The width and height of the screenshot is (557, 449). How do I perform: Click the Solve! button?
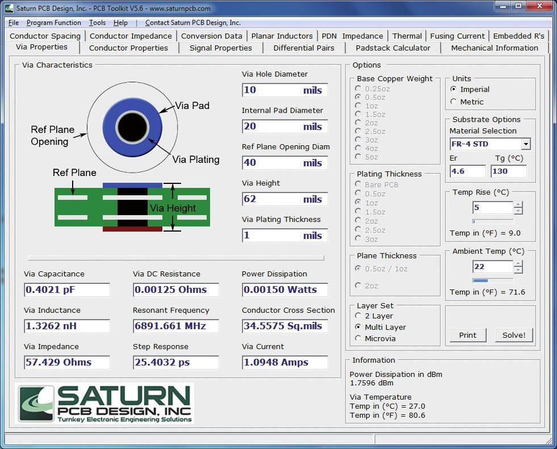coord(513,335)
